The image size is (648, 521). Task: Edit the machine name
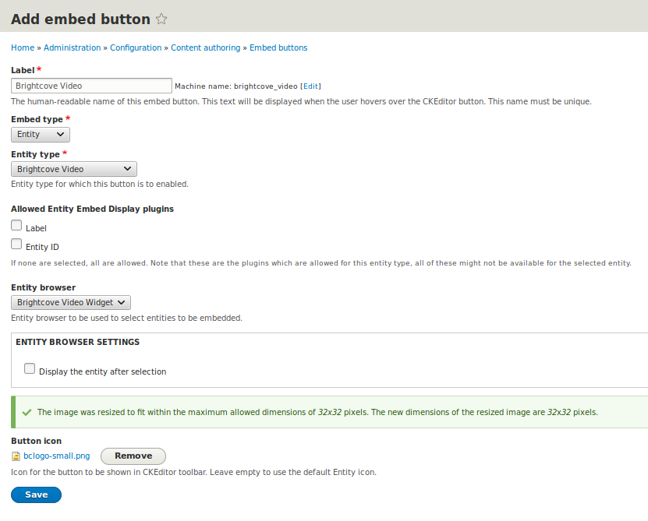click(311, 86)
